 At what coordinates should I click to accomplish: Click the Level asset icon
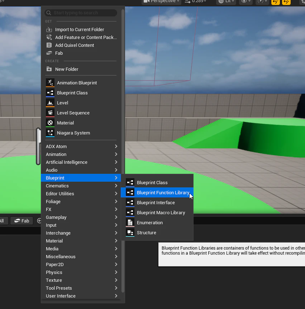pos(50,103)
